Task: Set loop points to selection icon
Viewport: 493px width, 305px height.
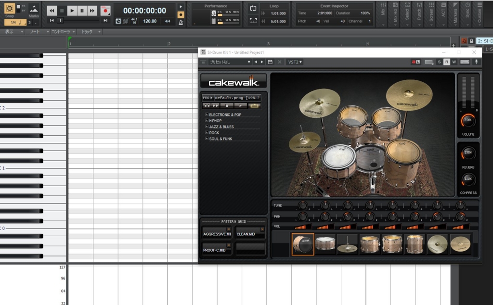Action: coord(253,20)
